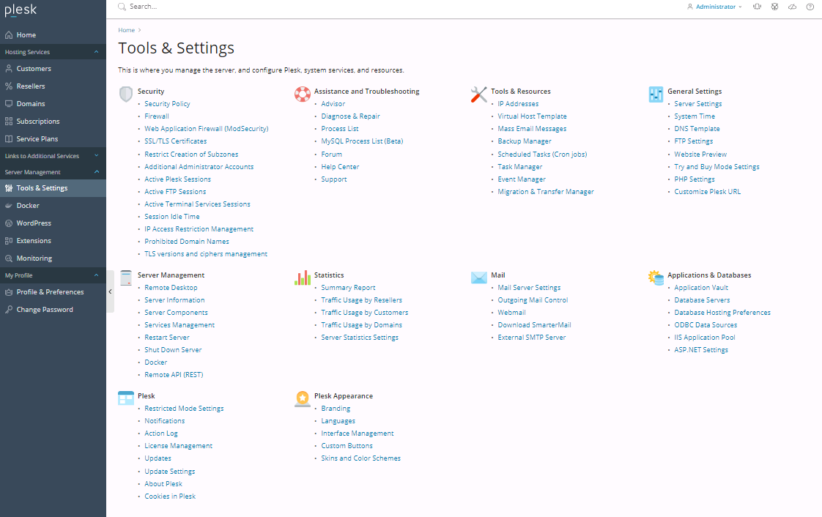This screenshot has width=822, height=517.
Task: Open MySQL Process List (Beta) link
Action: coord(362,141)
